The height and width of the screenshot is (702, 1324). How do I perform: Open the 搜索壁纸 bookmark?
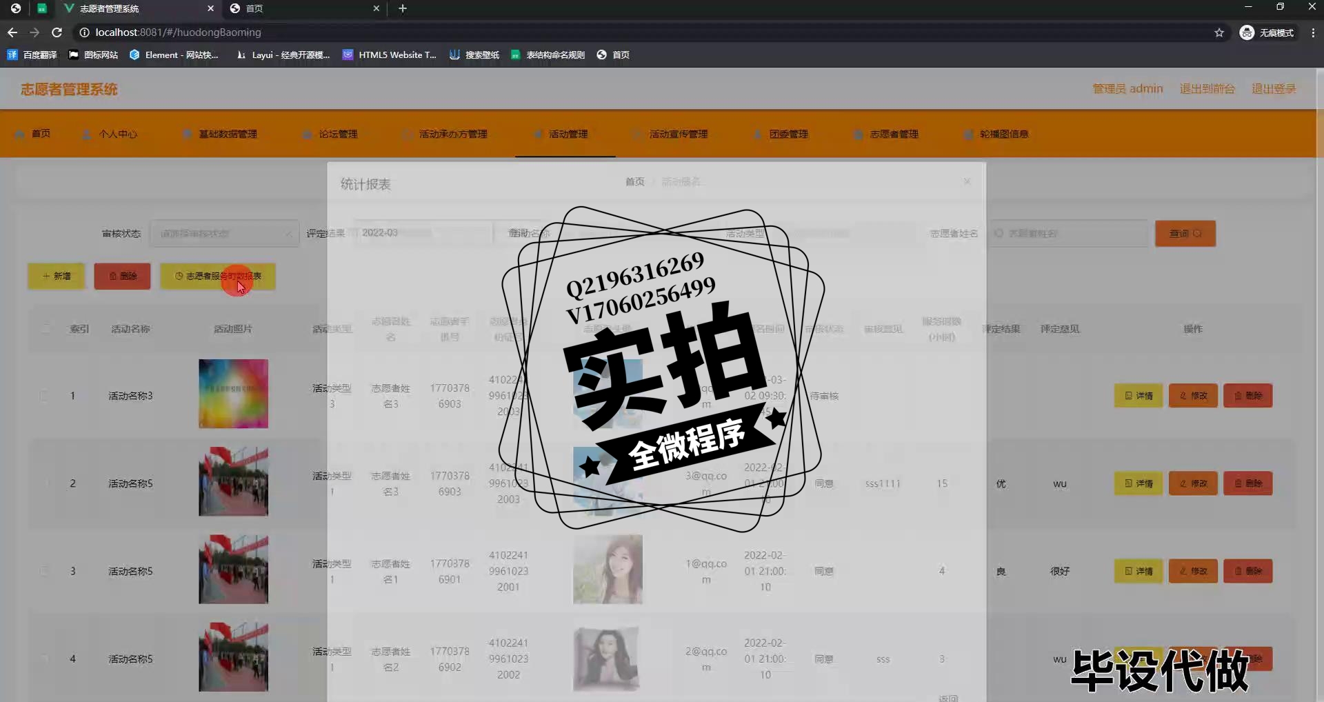(474, 54)
